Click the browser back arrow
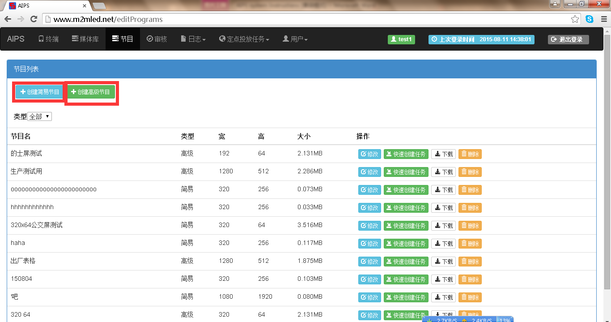 click(8, 19)
